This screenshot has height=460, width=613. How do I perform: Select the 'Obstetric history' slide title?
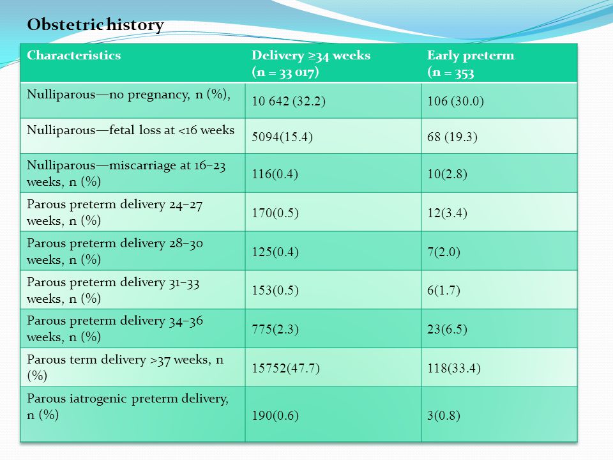95,25
